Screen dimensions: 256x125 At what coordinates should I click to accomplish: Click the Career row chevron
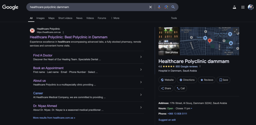pyautogui.click(x=141, y=95)
